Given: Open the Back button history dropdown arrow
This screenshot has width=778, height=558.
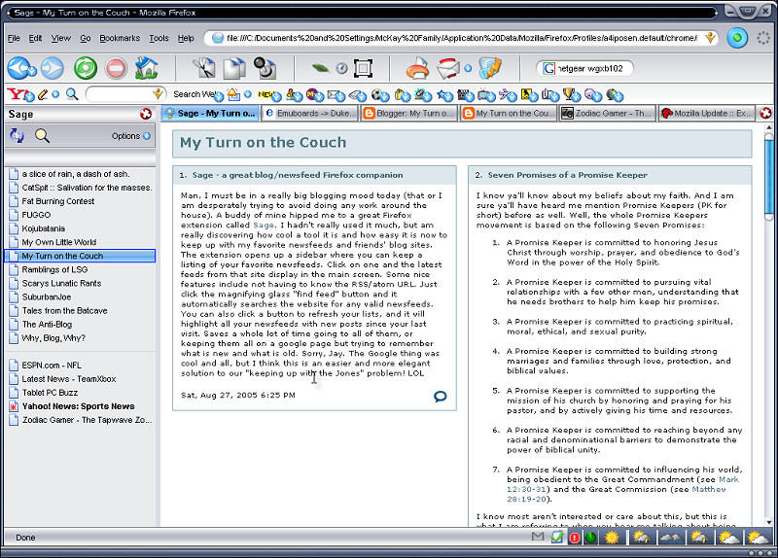Looking at the screenshot, I should point(31,71).
